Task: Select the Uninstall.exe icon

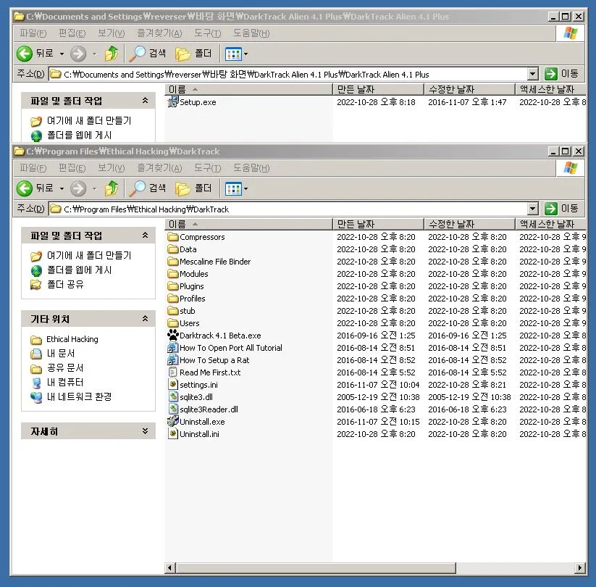Action: [173, 421]
